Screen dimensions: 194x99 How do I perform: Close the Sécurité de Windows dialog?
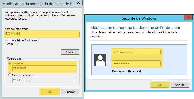click(188, 17)
